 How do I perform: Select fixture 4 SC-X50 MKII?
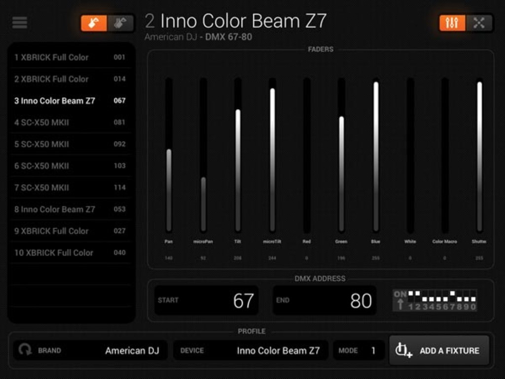pos(70,122)
